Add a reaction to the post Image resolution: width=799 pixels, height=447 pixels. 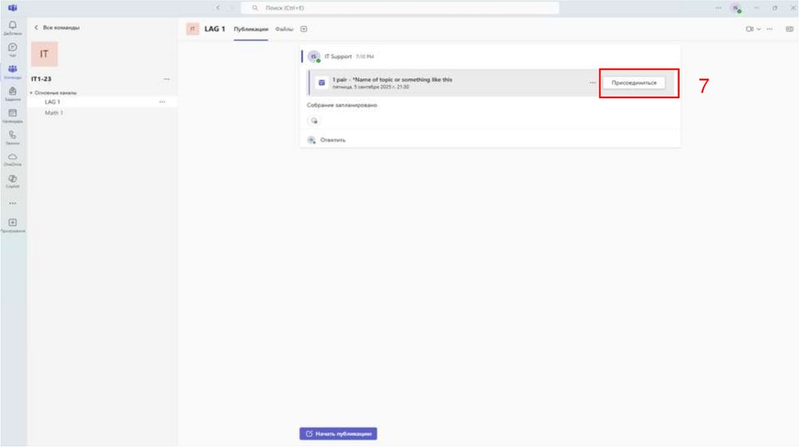[x=314, y=121]
